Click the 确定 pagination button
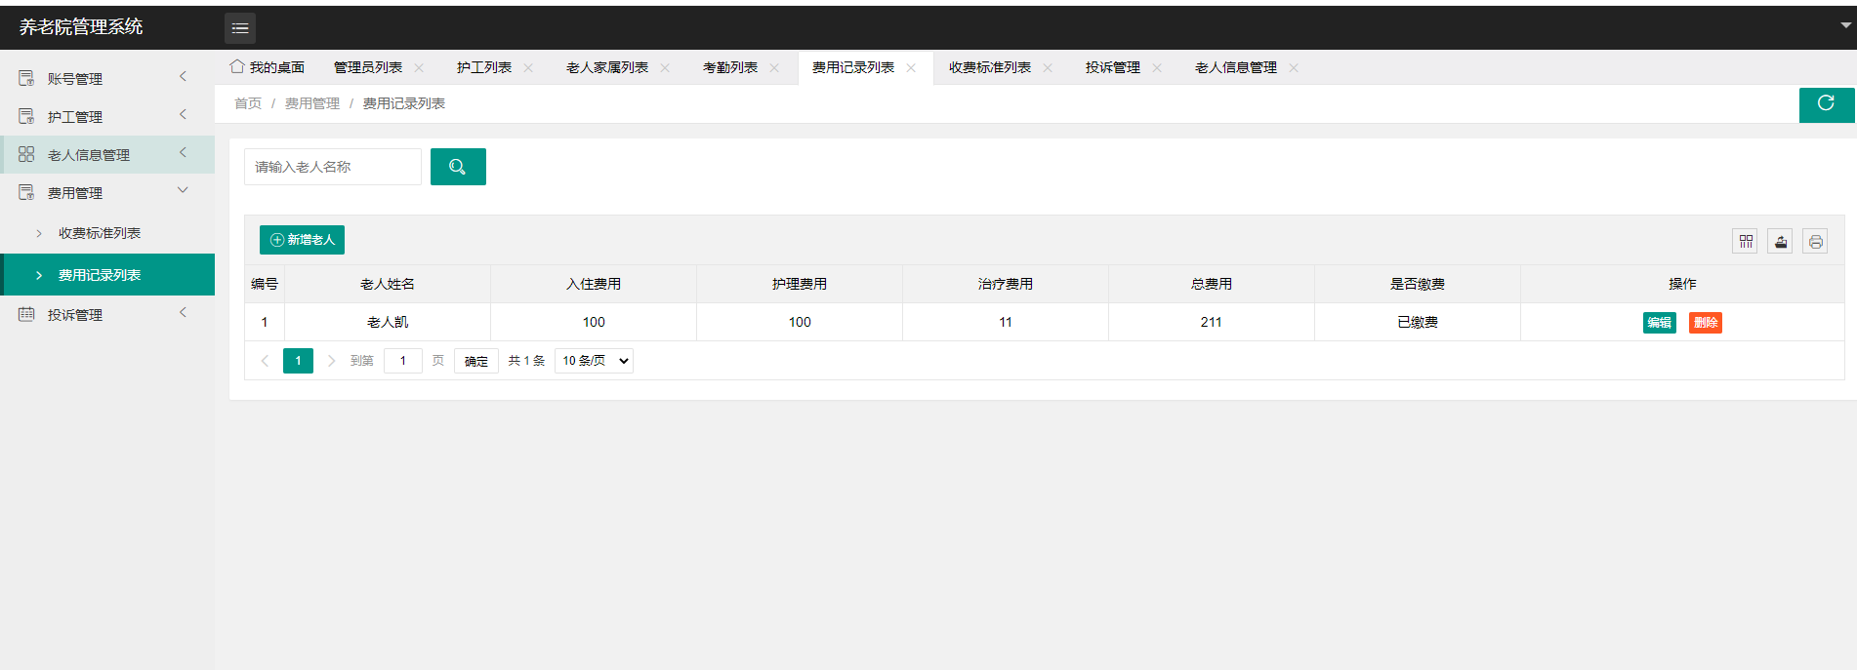The height and width of the screenshot is (670, 1857). 476,361
